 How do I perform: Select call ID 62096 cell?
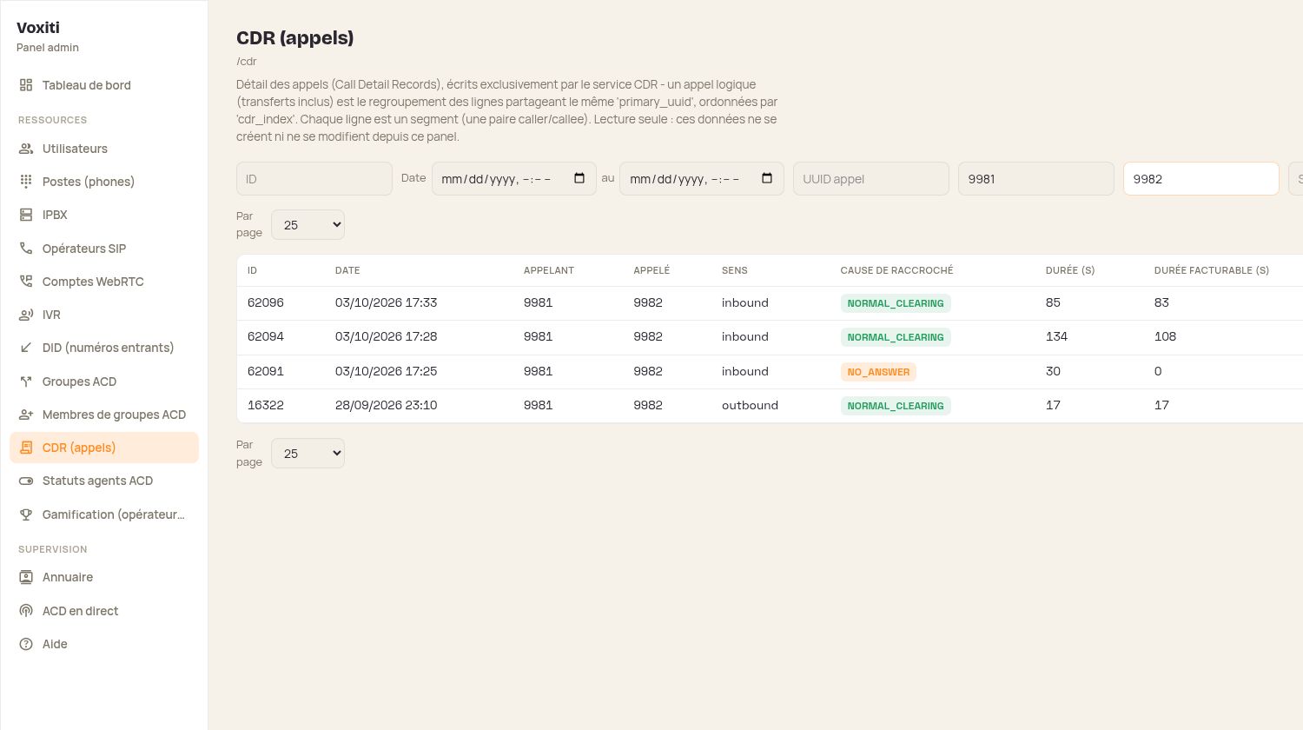266,302
